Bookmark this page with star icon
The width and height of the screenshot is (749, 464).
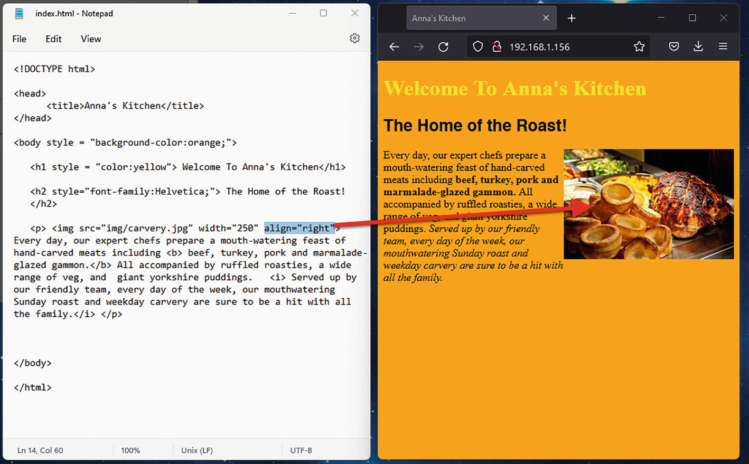click(x=639, y=47)
